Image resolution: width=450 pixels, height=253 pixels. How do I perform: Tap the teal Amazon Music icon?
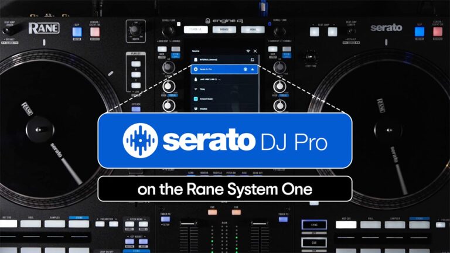click(x=196, y=99)
